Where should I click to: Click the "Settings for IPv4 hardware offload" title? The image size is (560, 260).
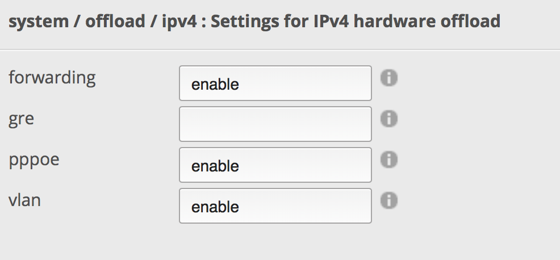pos(353,22)
